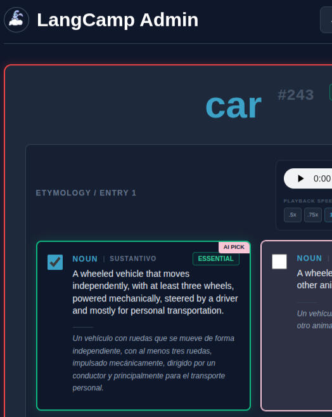The image size is (332, 417).
Task: Select the Spanish "Un vehículo con ruedas" translation
Action: click(154, 363)
